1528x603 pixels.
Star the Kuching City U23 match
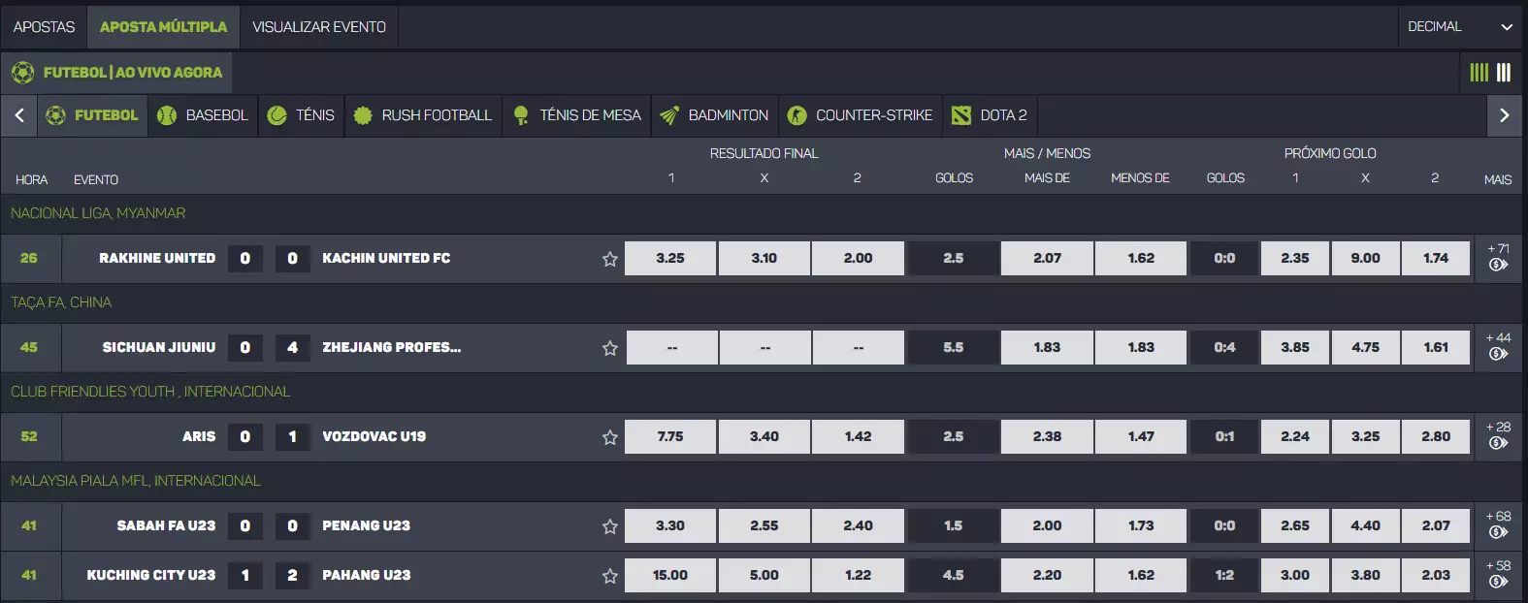[610, 576]
